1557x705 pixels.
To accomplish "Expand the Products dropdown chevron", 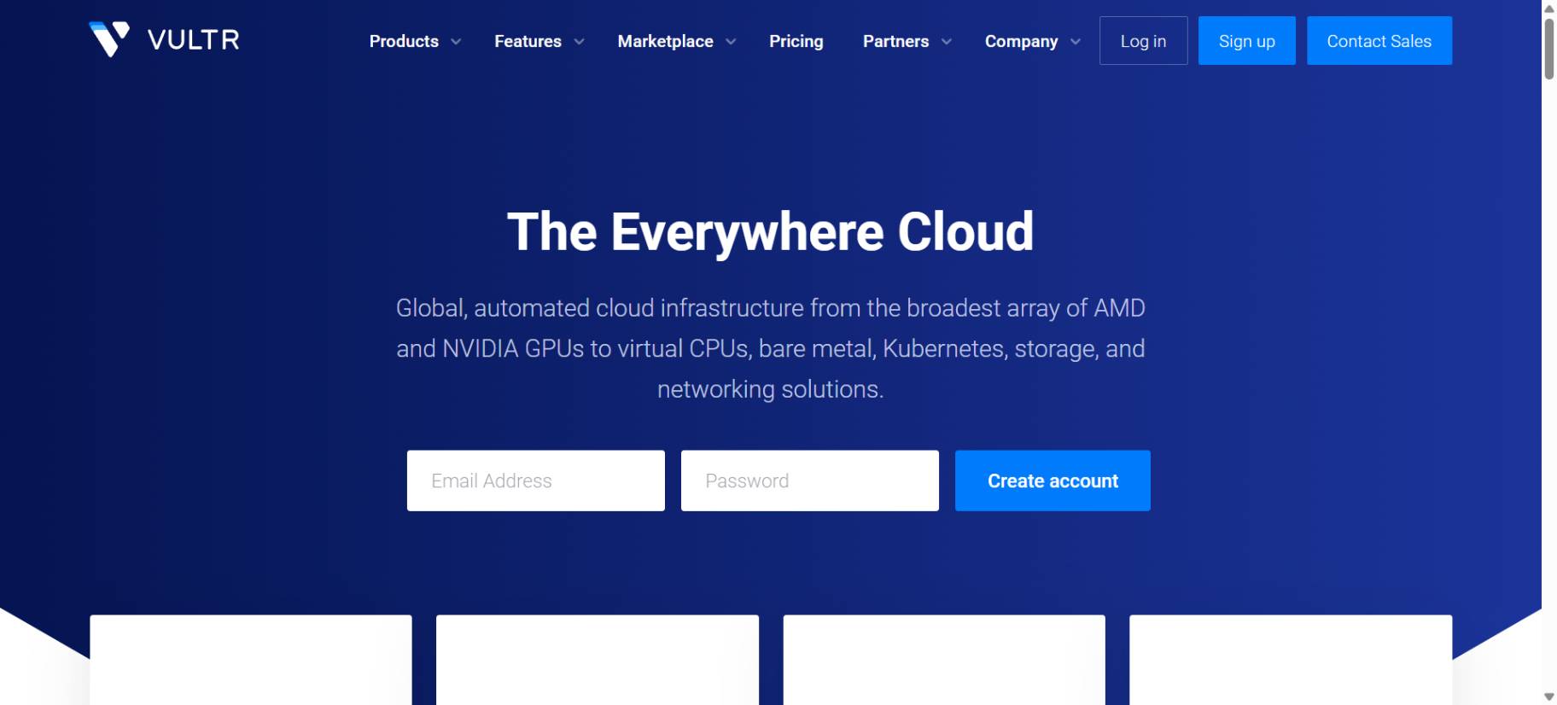I will (x=456, y=42).
